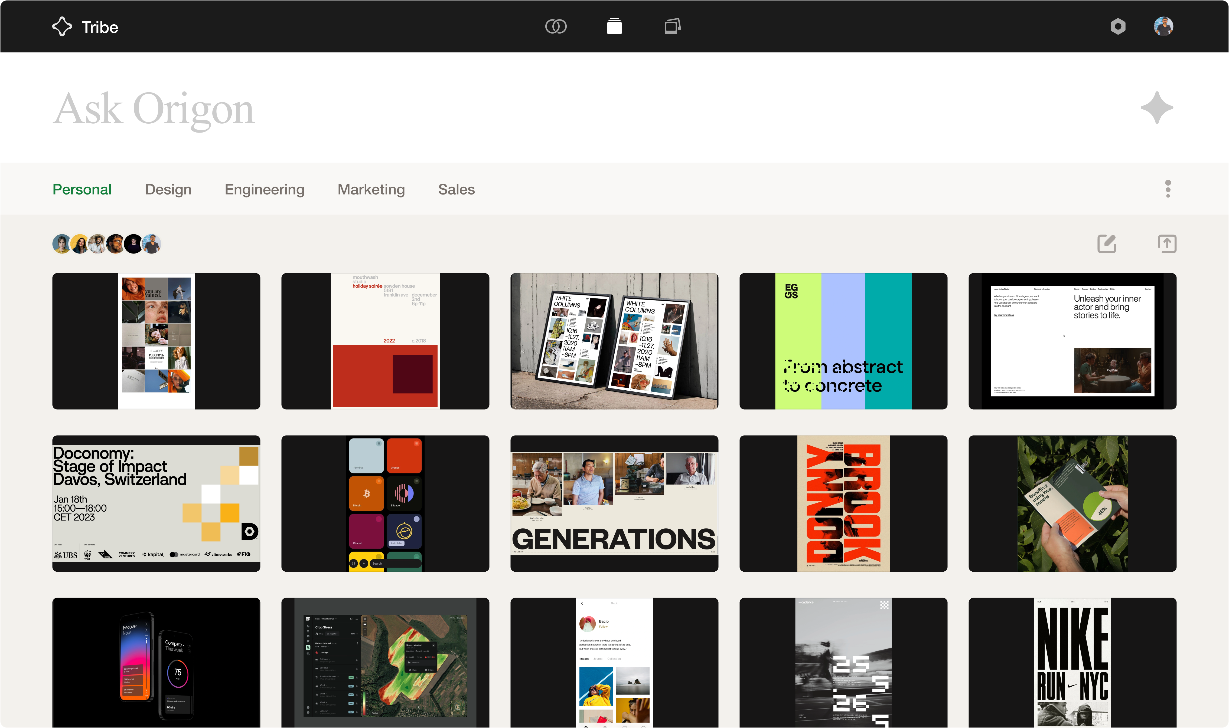
Task: Switch to the Marketing tab
Action: [x=371, y=189]
